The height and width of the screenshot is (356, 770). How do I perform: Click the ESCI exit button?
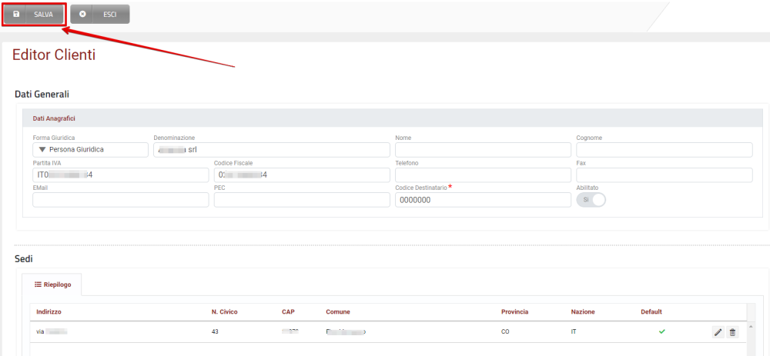click(x=99, y=14)
